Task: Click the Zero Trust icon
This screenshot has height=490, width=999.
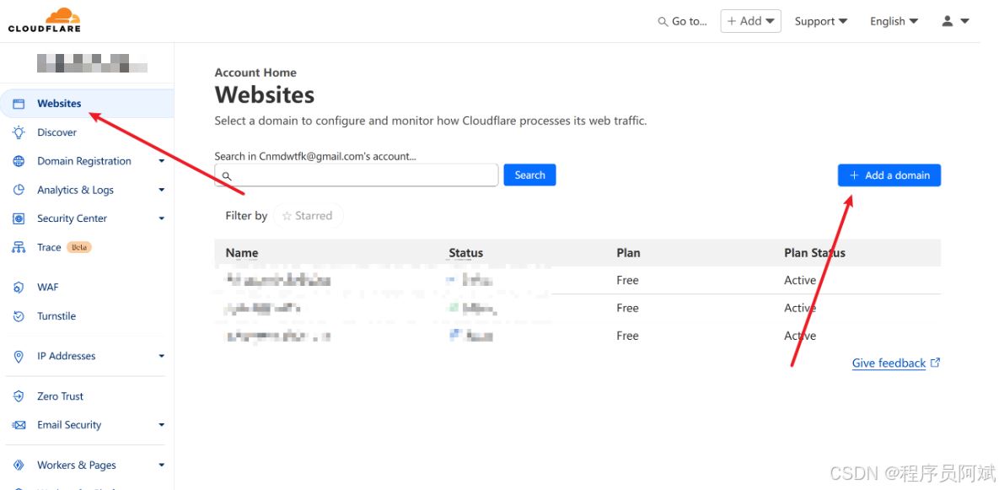Action: point(19,396)
